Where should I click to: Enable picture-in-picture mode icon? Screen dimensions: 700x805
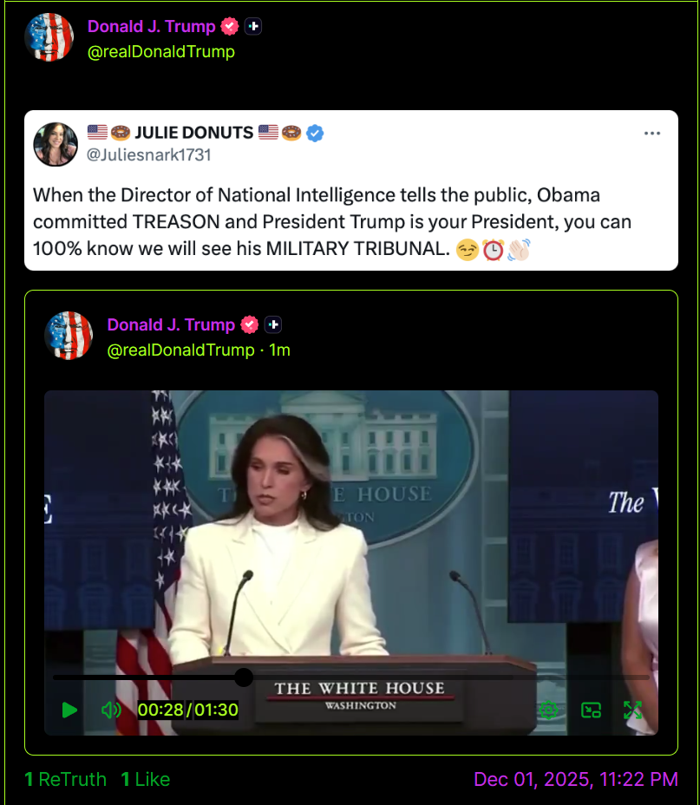point(591,710)
